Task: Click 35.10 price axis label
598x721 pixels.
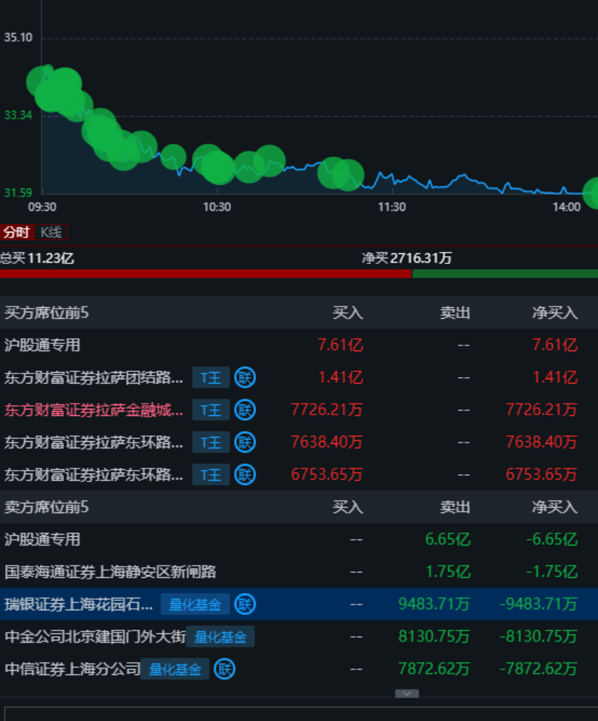Action: coord(19,37)
